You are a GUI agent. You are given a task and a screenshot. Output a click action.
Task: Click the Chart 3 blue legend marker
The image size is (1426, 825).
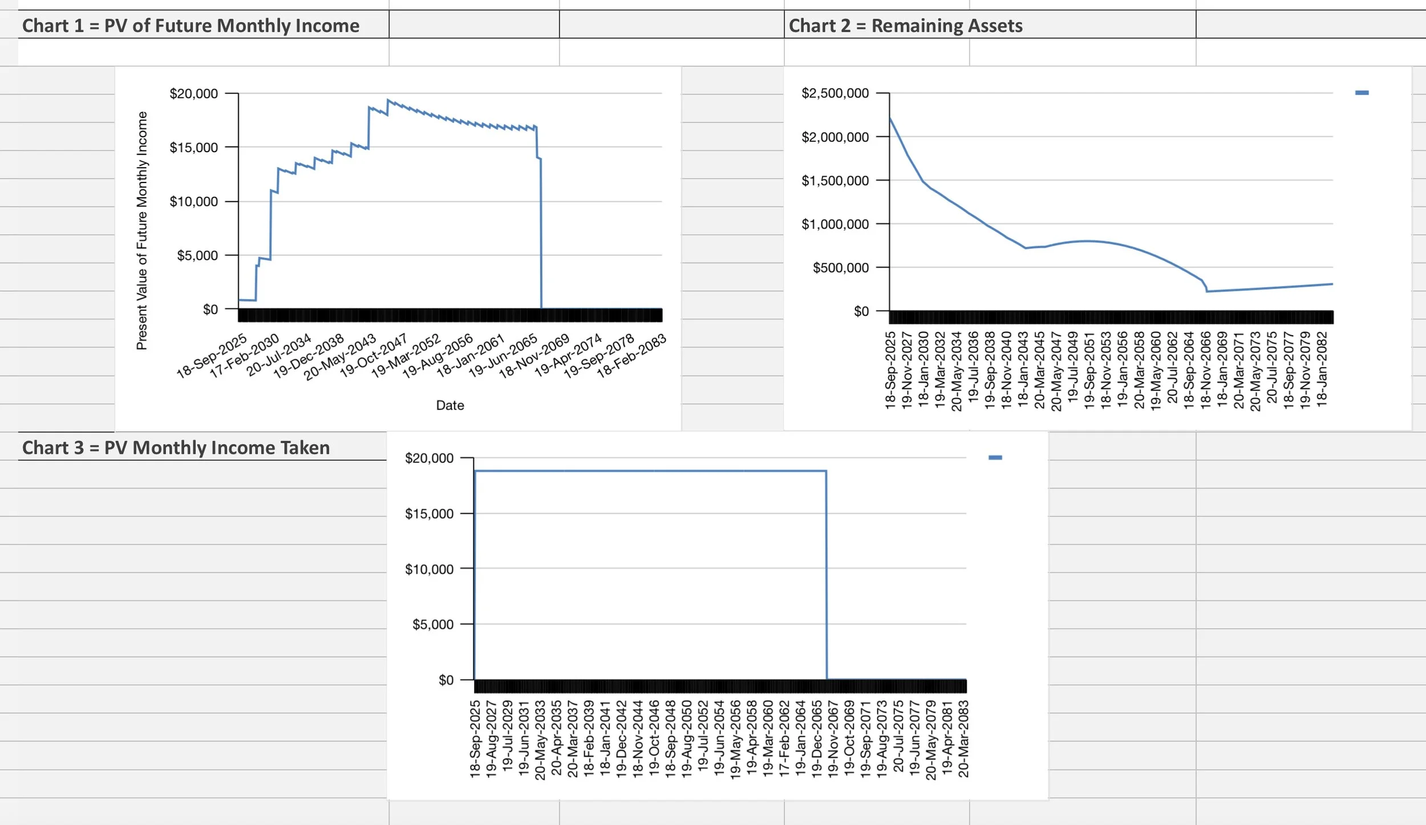coord(995,458)
